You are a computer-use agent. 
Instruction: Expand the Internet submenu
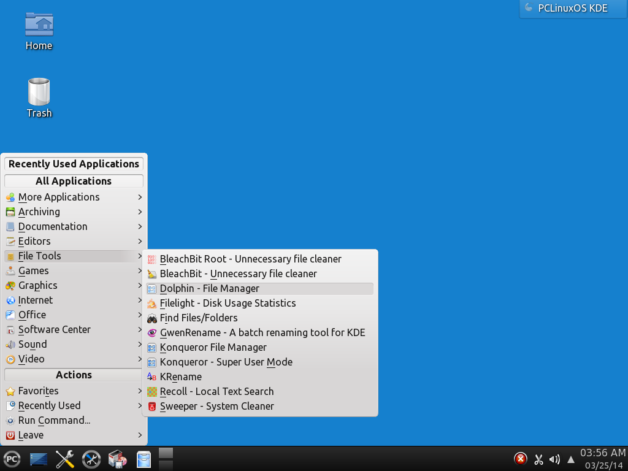[74, 301]
